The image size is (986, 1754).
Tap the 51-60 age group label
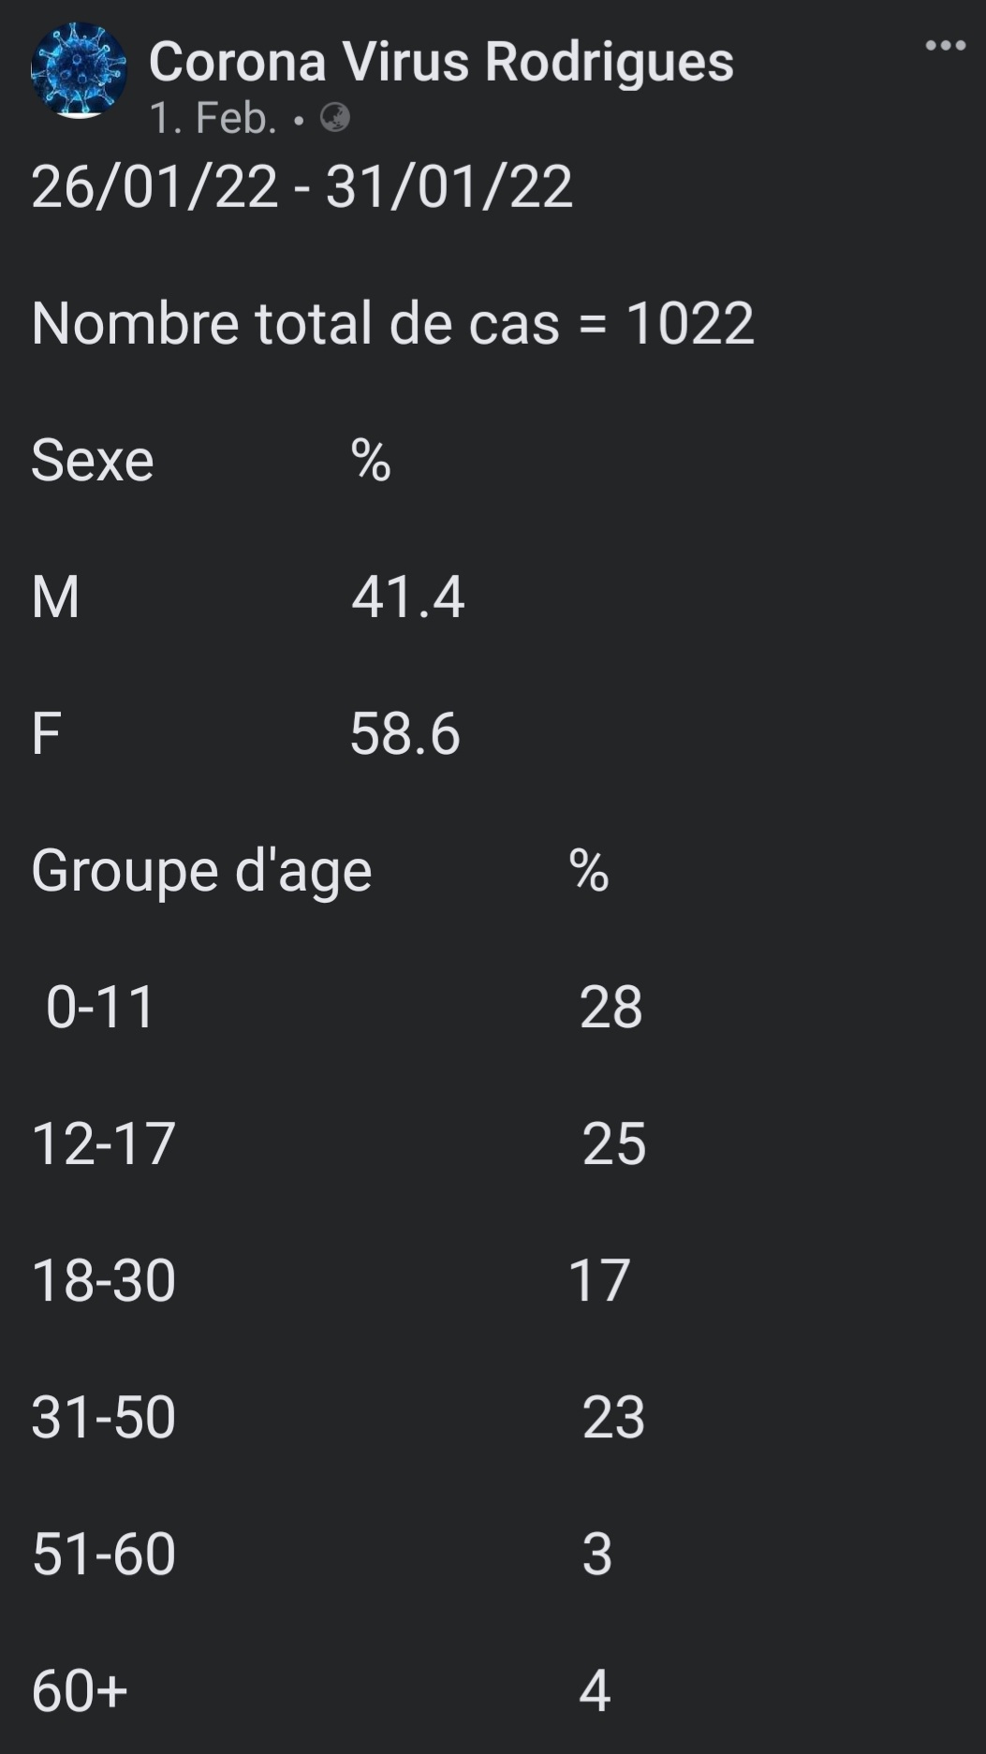[x=103, y=1554]
